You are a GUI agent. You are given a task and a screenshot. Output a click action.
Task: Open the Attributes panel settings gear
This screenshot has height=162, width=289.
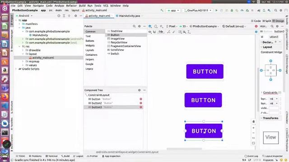tap(277, 26)
